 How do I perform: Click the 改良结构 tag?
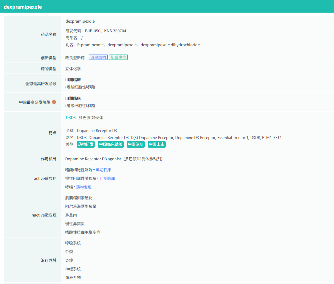coord(98,58)
